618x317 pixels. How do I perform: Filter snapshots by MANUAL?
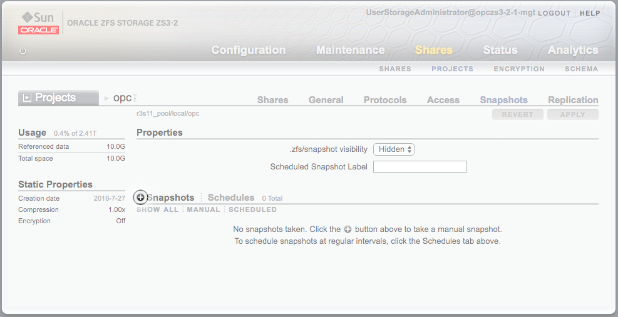[x=203, y=209]
